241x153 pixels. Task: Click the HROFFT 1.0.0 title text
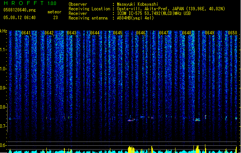[30, 3]
